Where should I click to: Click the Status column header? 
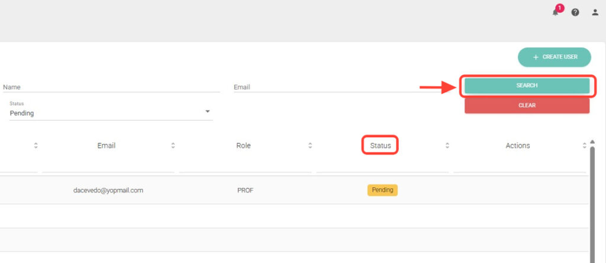point(380,145)
